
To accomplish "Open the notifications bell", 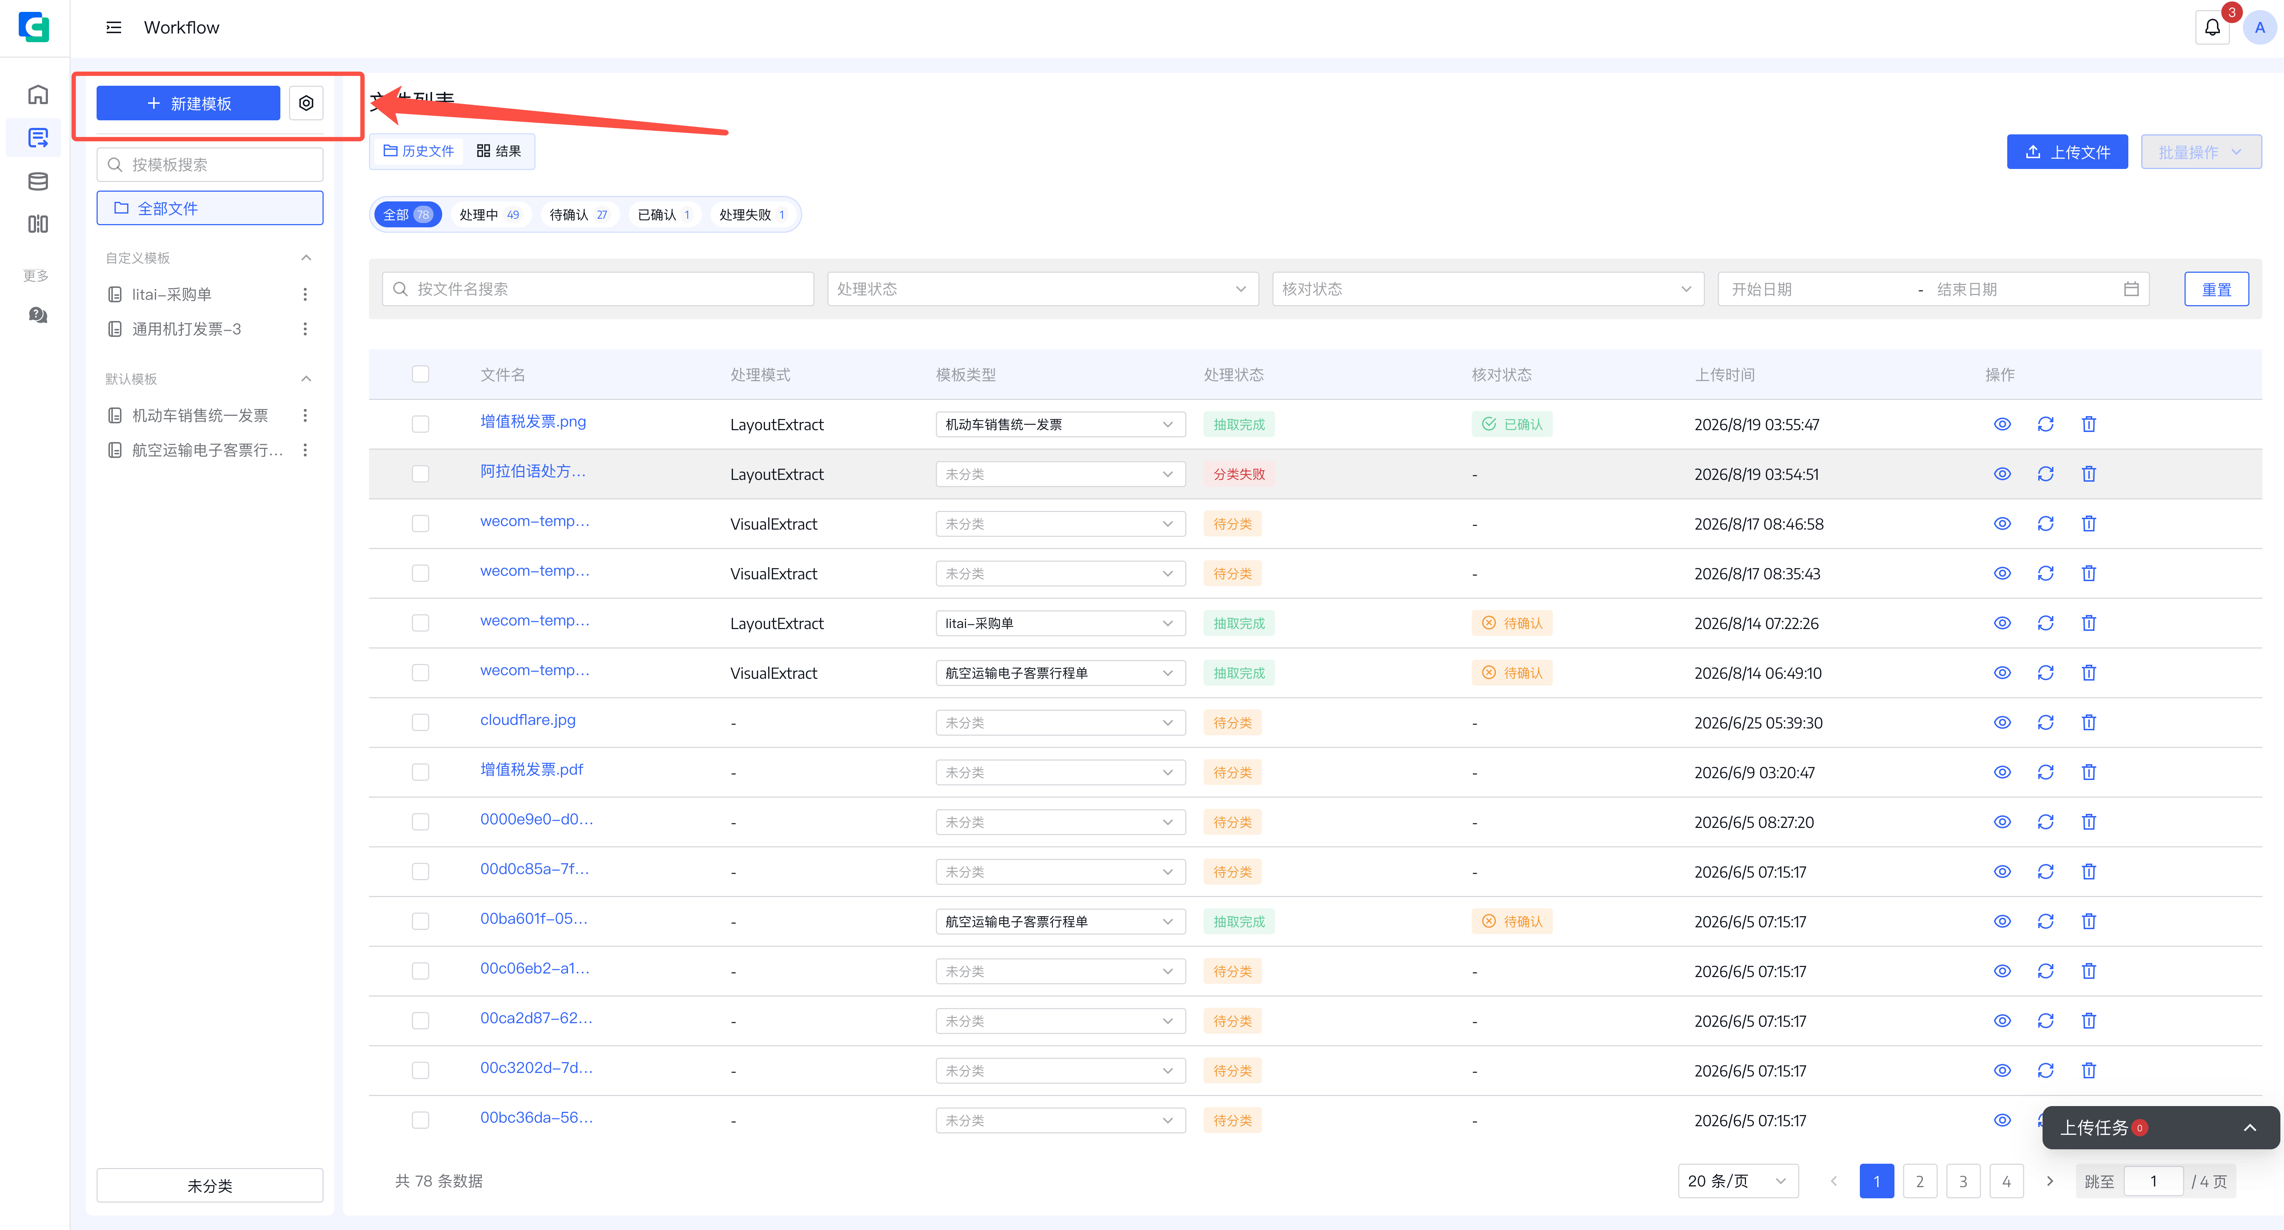I will [2212, 27].
